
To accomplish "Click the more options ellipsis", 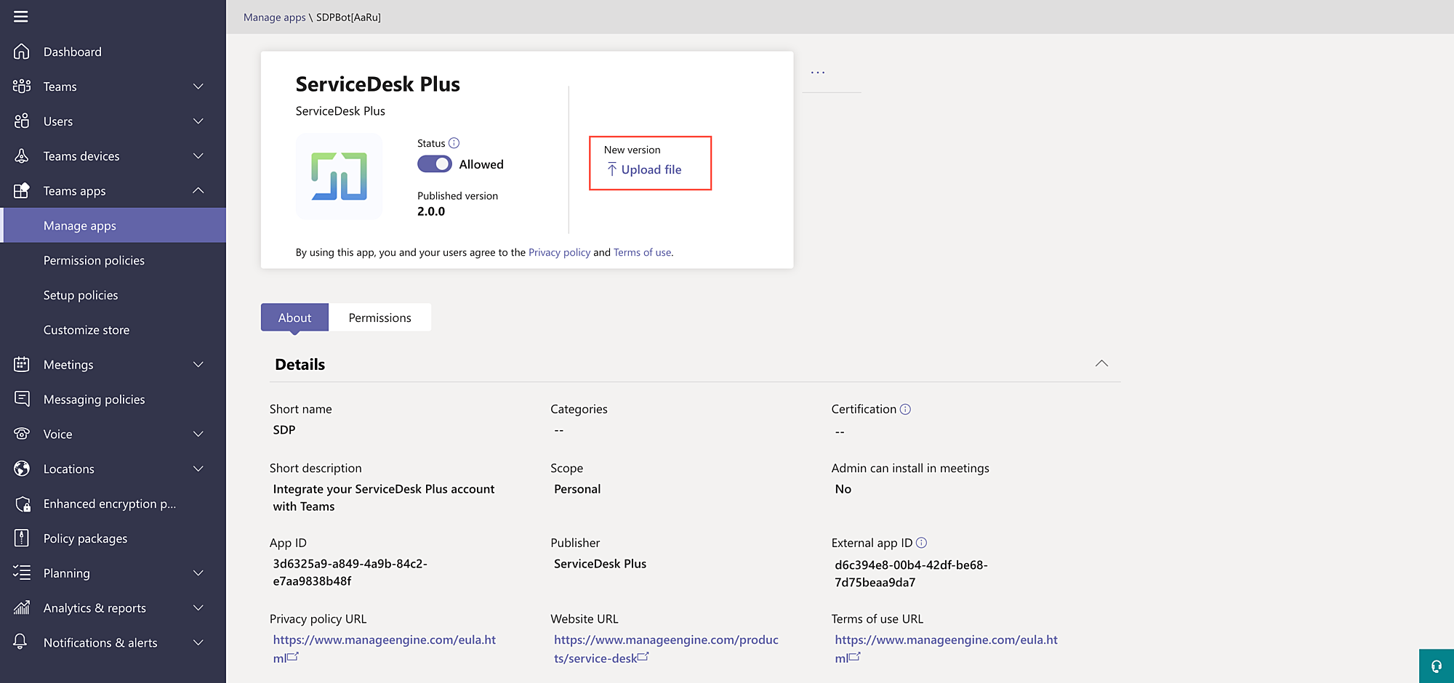I will (818, 72).
